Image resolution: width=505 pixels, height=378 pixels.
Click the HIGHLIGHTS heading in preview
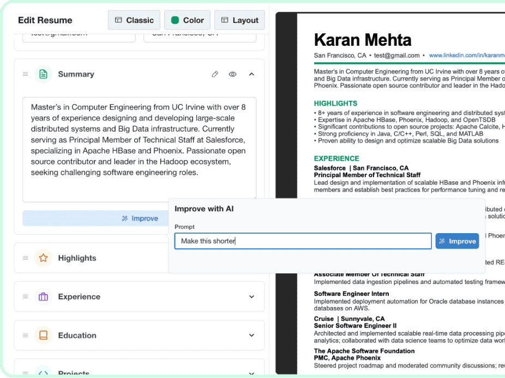(335, 103)
